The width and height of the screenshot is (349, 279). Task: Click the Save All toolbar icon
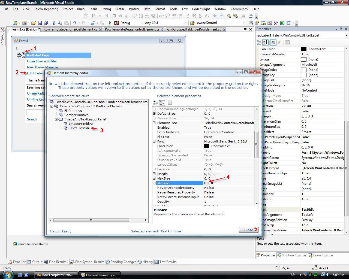46,23
